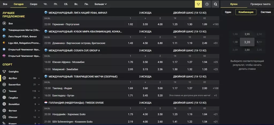The image size is (274, 125).
Task: Open the Проверка тикета tab
Action: tap(260, 4)
